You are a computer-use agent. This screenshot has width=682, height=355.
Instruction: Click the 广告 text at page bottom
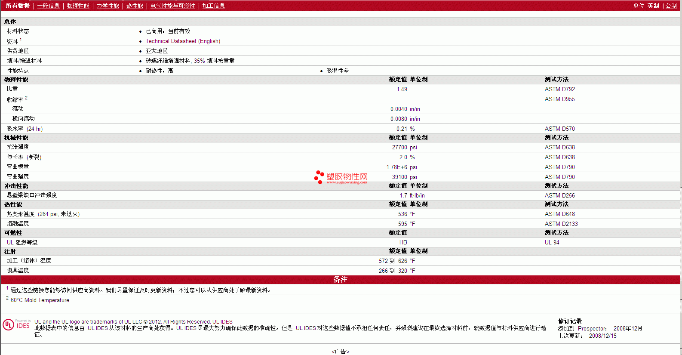click(340, 352)
